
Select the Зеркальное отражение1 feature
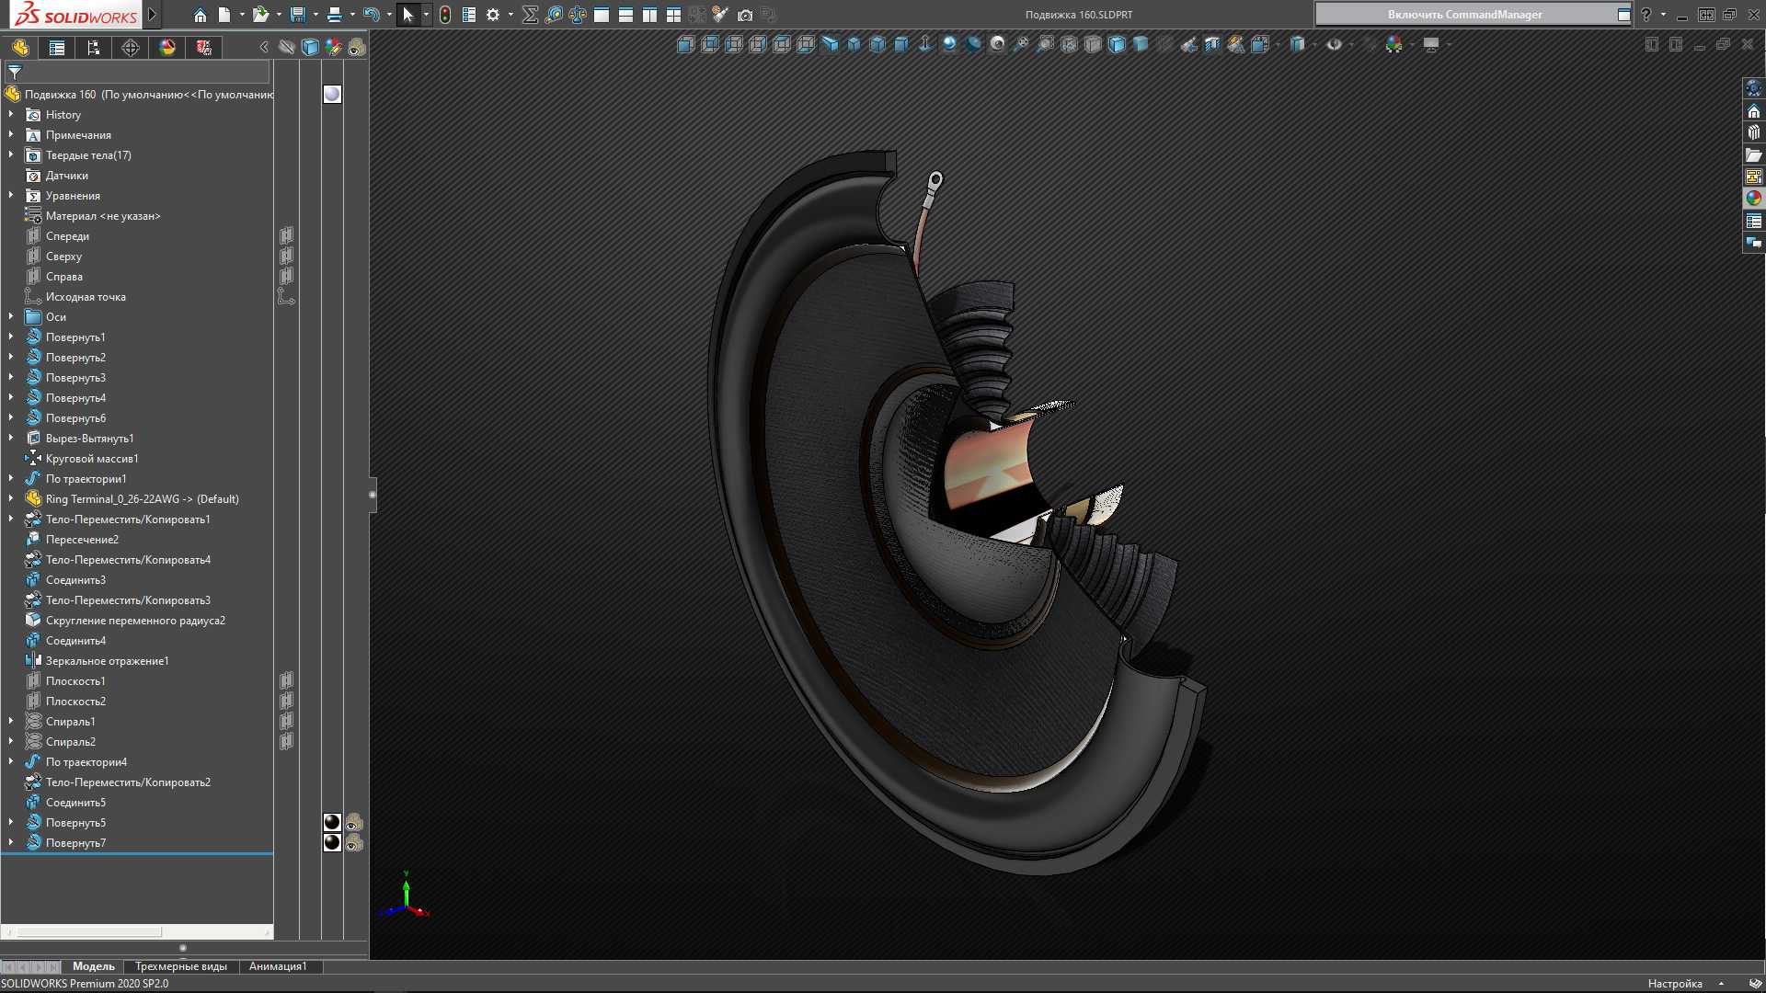(x=107, y=661)
